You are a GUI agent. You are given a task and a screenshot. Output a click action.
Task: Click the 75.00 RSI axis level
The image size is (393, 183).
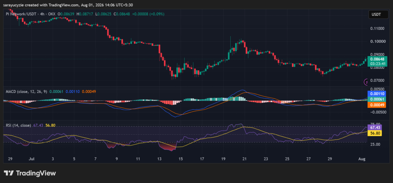click(x=375, y=124)
